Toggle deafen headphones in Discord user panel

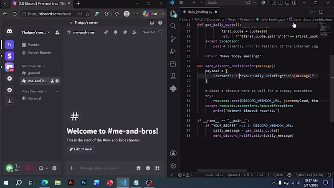pos(41,168)
